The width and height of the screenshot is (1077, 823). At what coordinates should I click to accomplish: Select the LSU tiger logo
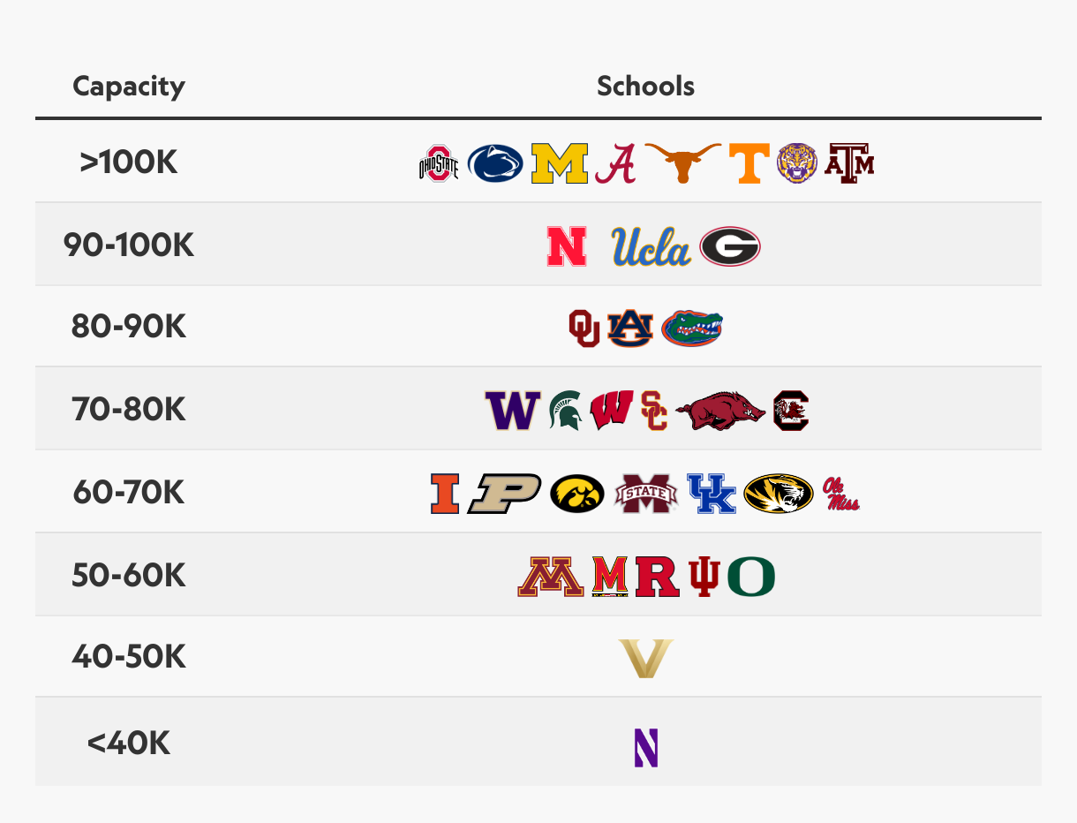[797, 163]
